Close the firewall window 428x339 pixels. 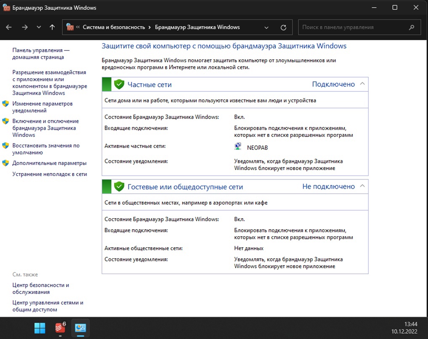[416, 8]
